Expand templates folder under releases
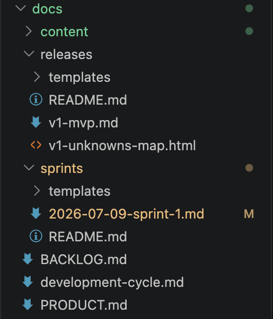273x319 pixels. pos(37,77)
